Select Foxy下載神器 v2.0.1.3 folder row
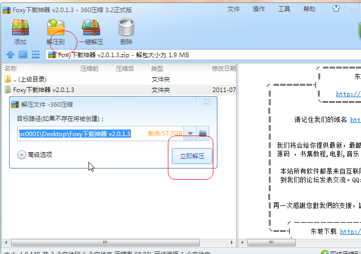 click(x=119, y=90)
